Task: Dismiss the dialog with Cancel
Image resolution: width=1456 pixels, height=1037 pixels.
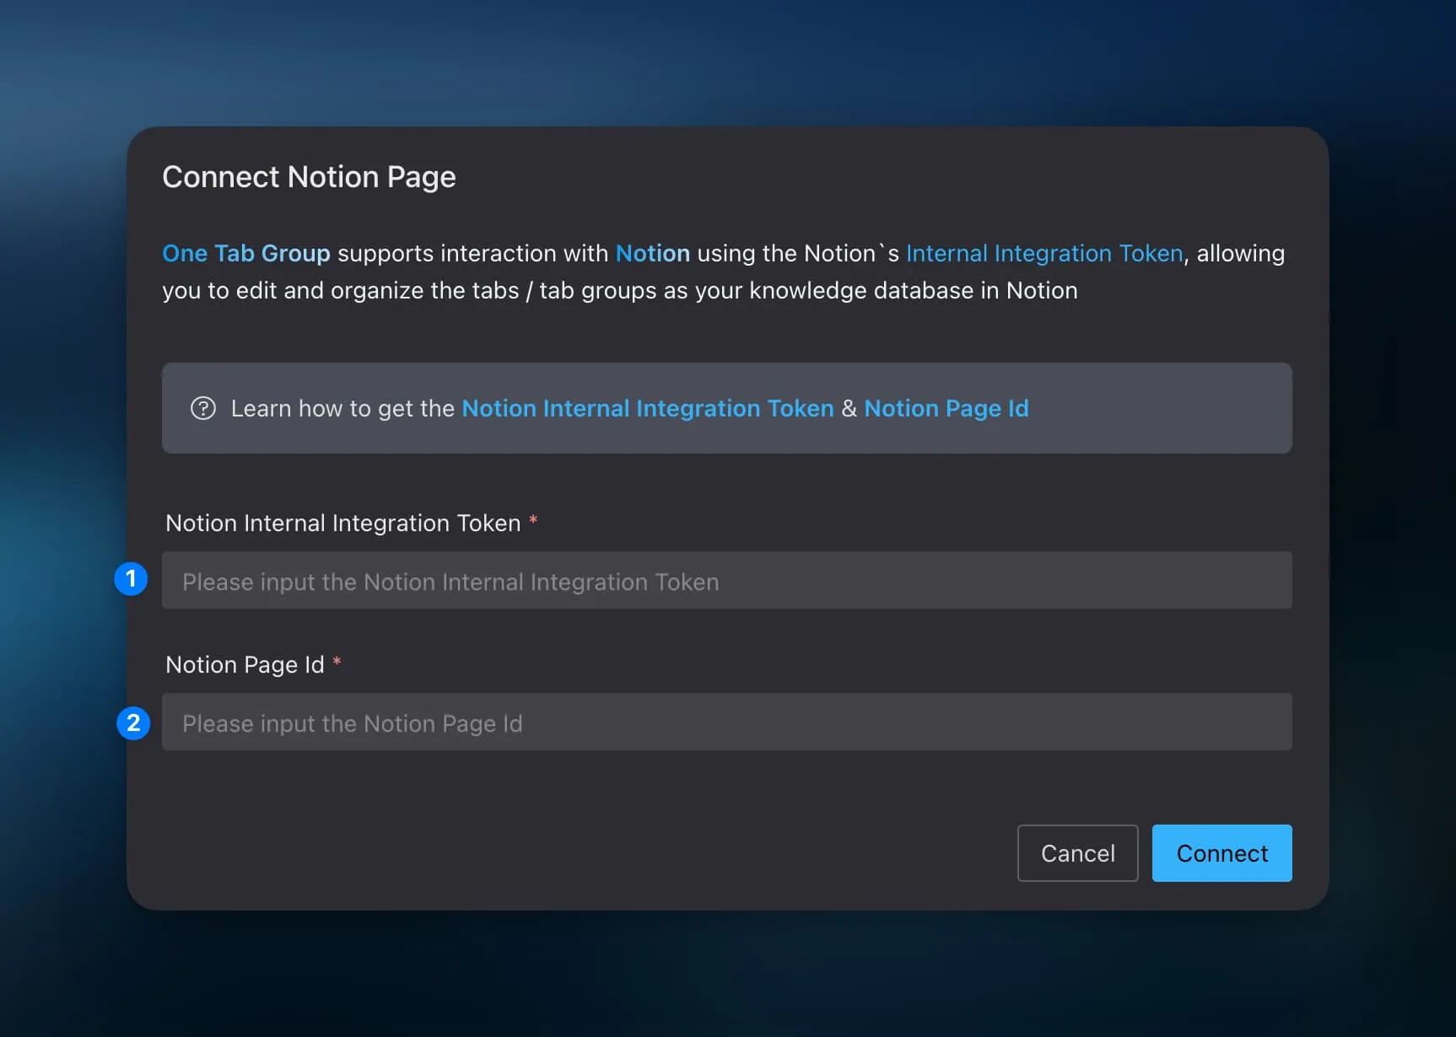Action: [1077, 852]
